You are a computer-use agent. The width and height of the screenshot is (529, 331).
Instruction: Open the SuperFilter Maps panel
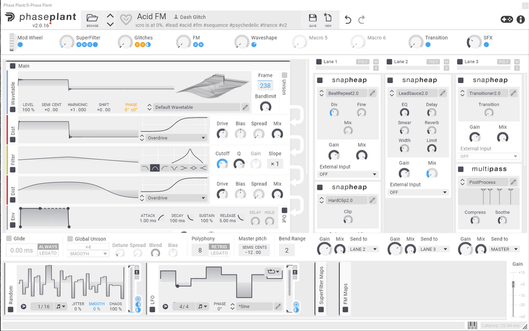pos(321,288)
